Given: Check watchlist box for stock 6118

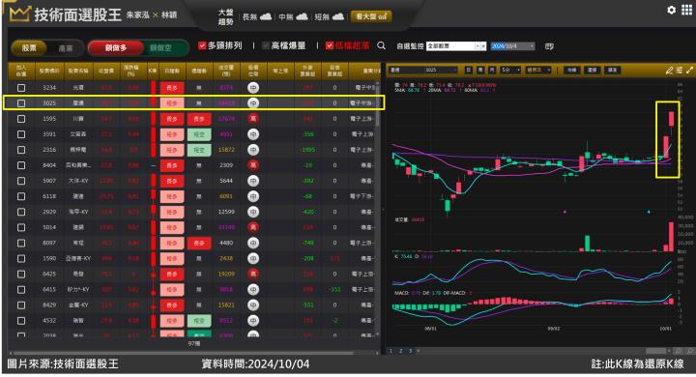Looking at the screenshot, I should tap(21, 196).
